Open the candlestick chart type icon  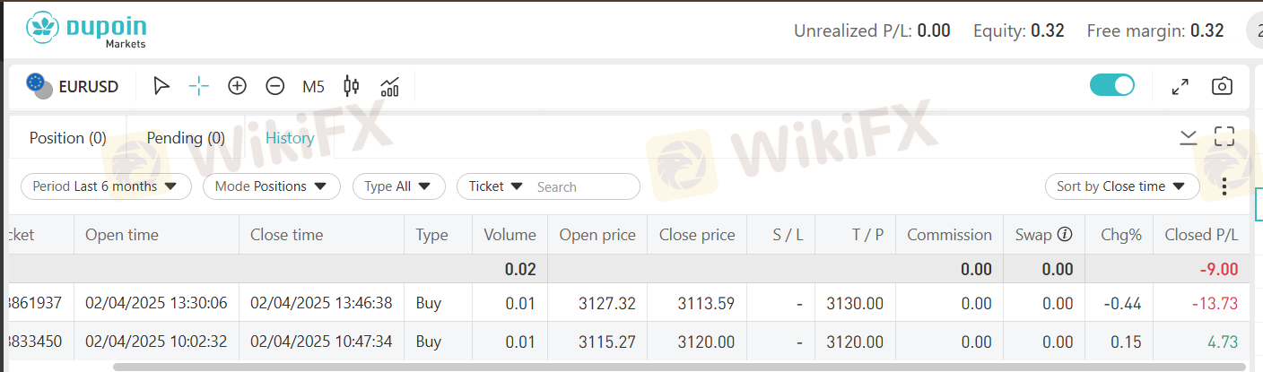[x=352, y=86]
